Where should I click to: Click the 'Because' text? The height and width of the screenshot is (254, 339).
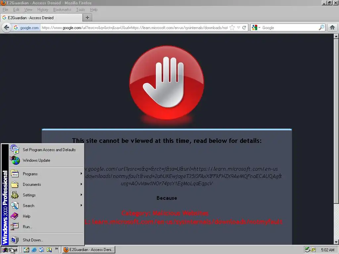coord(167,198)
